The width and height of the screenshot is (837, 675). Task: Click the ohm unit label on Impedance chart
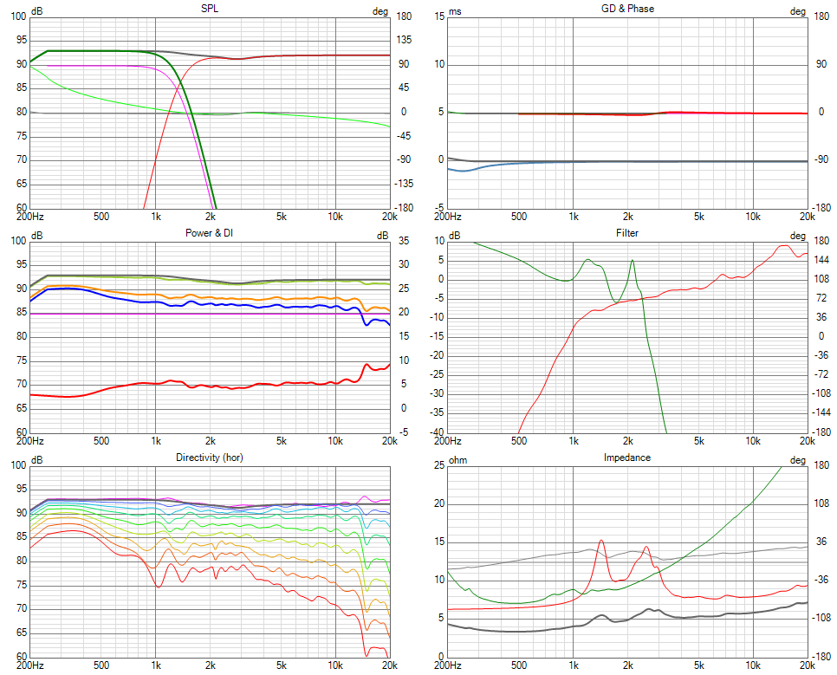(x=458, y=460)
